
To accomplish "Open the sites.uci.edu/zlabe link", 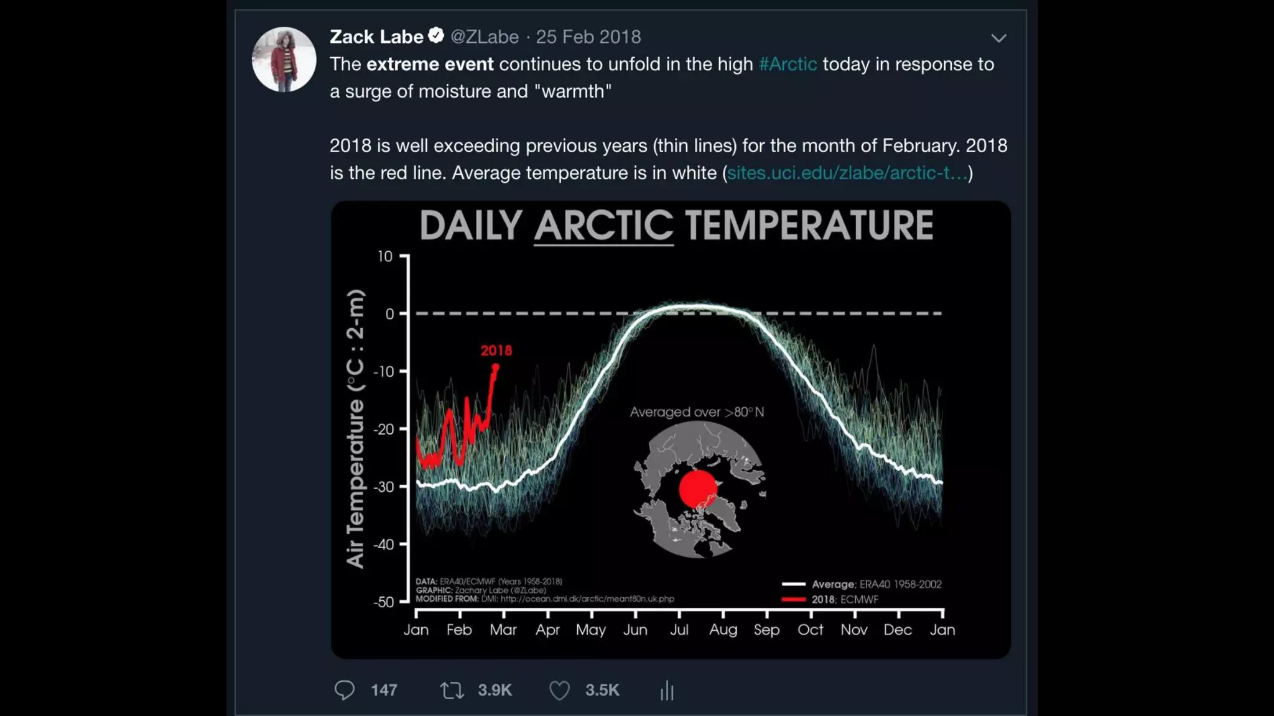I will (x=847, y=173).
